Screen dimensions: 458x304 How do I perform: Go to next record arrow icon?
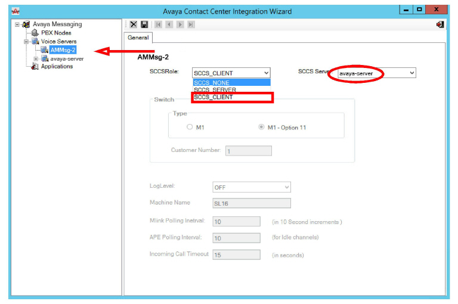tap(180, 24)
